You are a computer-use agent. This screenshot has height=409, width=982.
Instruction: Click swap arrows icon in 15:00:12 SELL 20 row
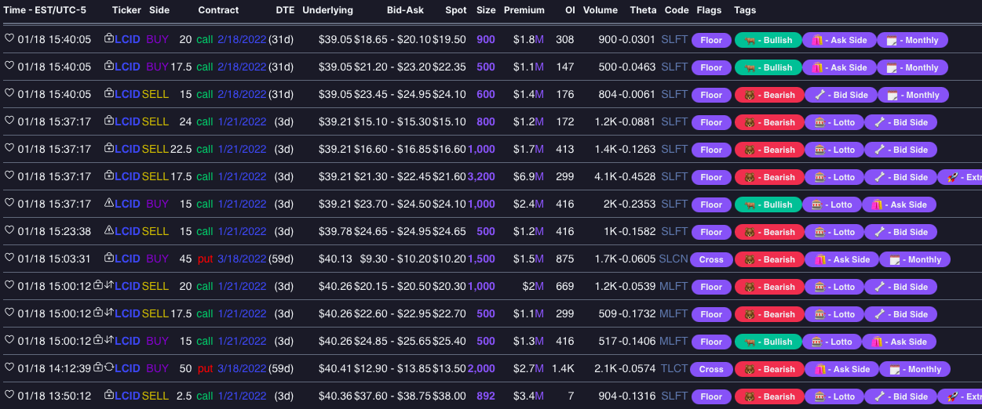(109, 285)
